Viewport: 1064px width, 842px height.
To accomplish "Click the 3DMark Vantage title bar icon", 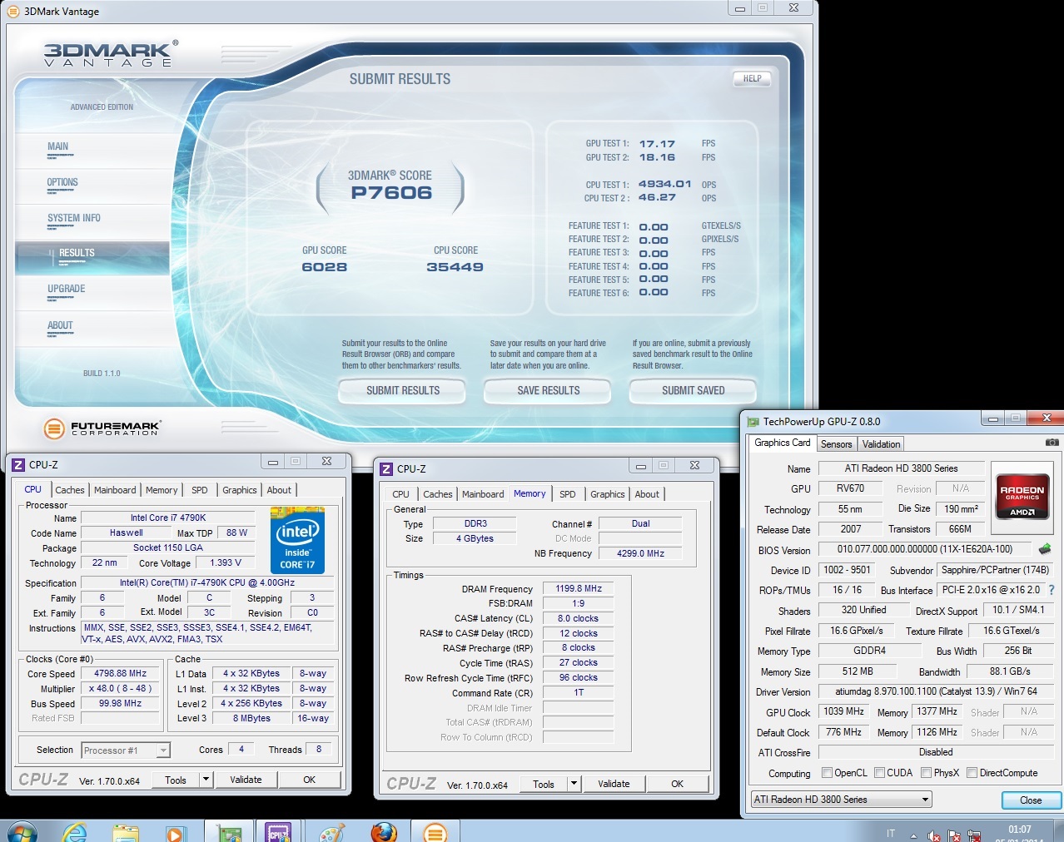I will coord(13,12).
